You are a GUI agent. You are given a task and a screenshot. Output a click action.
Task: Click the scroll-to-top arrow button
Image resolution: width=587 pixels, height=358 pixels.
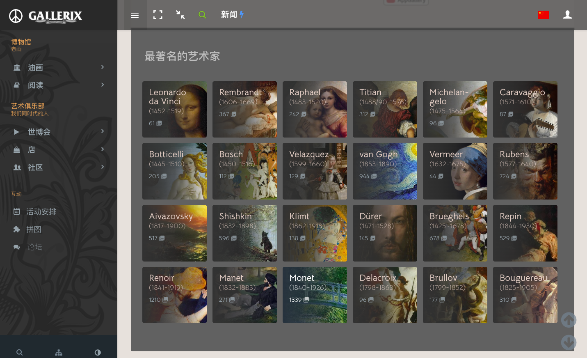pos(569,320)
